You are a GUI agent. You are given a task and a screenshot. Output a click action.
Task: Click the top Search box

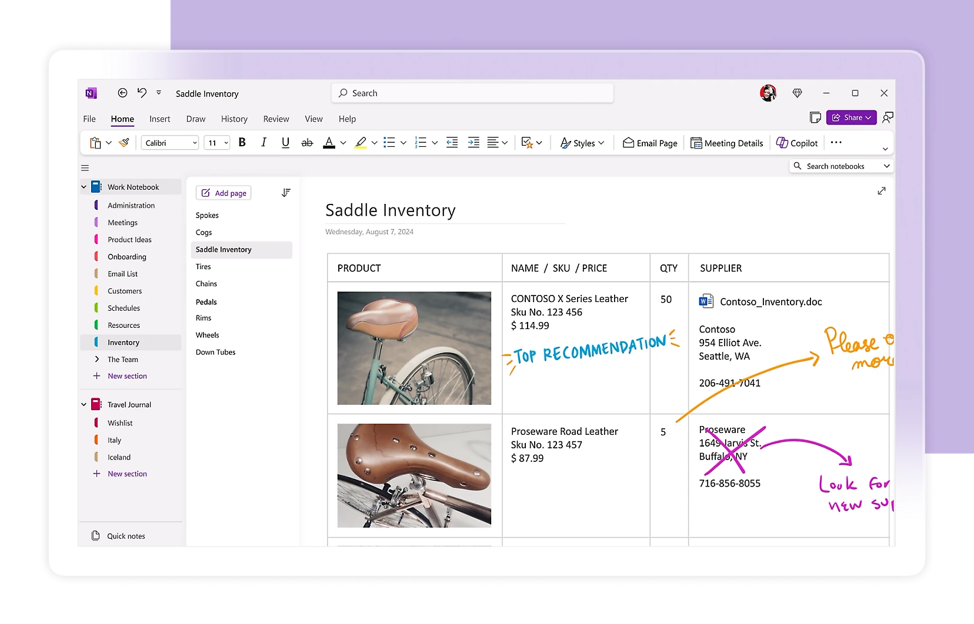coord(472,93)
